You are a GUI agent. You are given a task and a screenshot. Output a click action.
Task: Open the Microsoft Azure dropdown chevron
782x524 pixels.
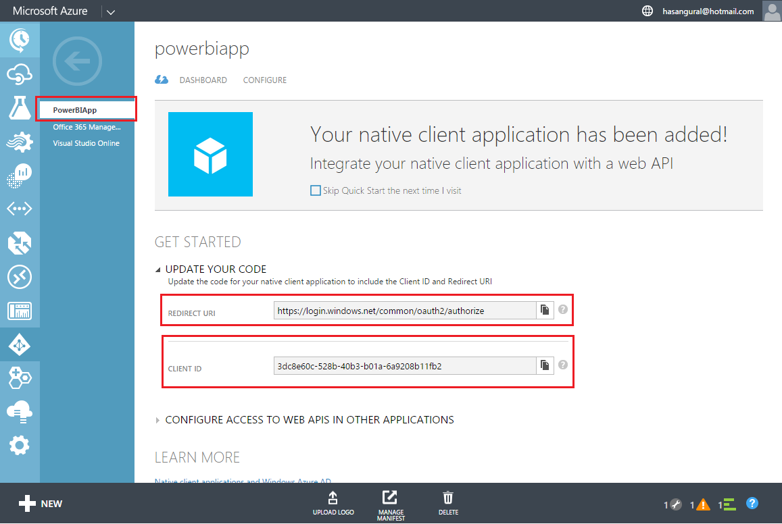point(111,12)
